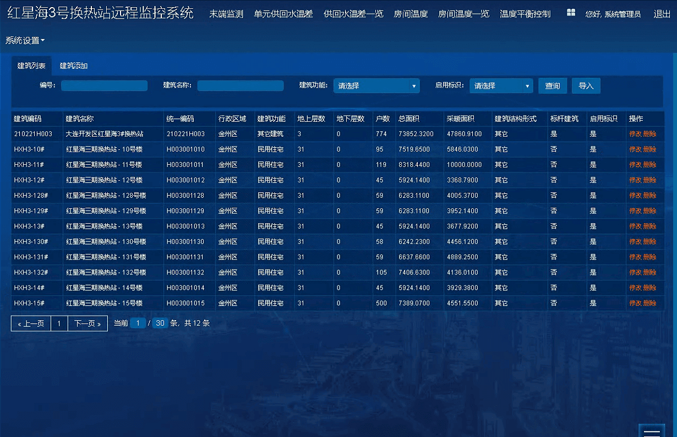Click 删除 for building HXH3-15#
Image resolution: width=677 pixels, height=437 pixels.
(x=649, y=303)
